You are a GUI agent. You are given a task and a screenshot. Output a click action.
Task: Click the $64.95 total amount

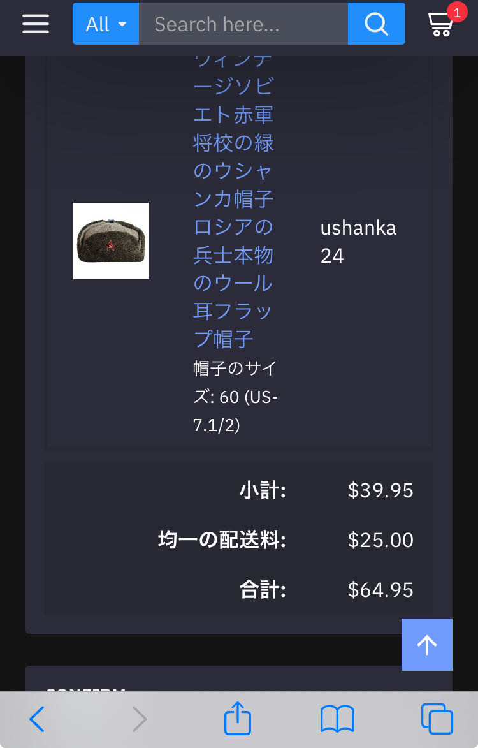pyautogui.click(x=380, y=590)
